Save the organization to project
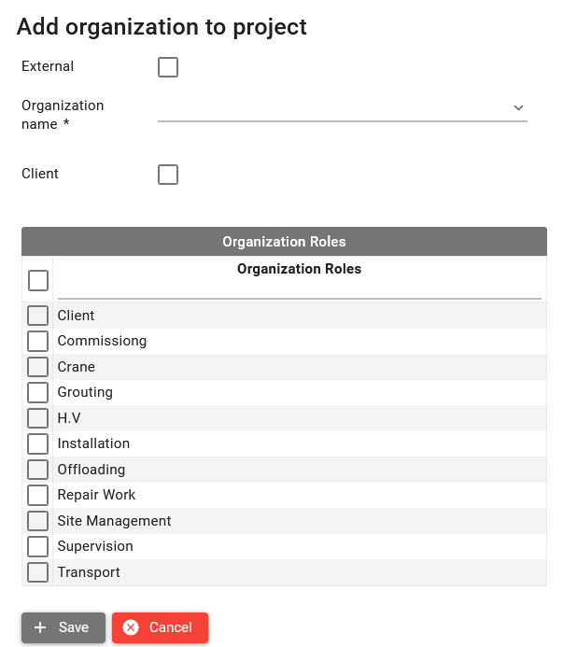The height and width of the screenshot is (647, 563). [x=63, y=628]
